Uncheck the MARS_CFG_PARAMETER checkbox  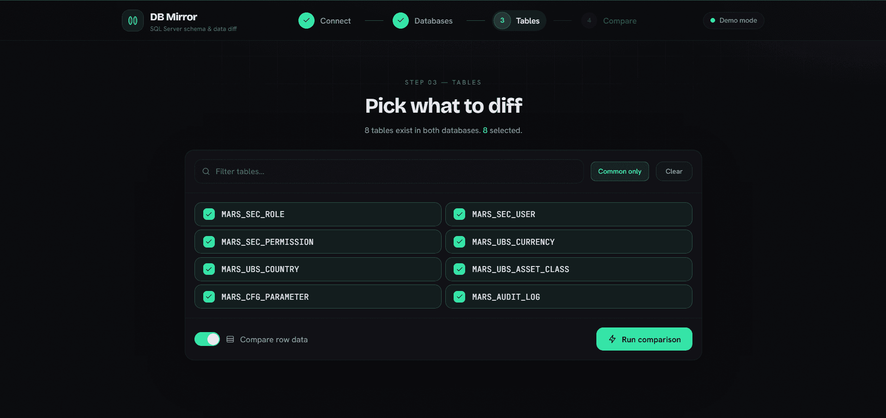[x=209, y=297]
